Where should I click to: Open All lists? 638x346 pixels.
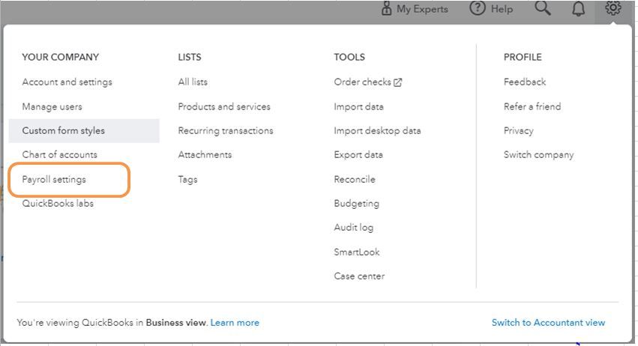click(x=193, y=82)
